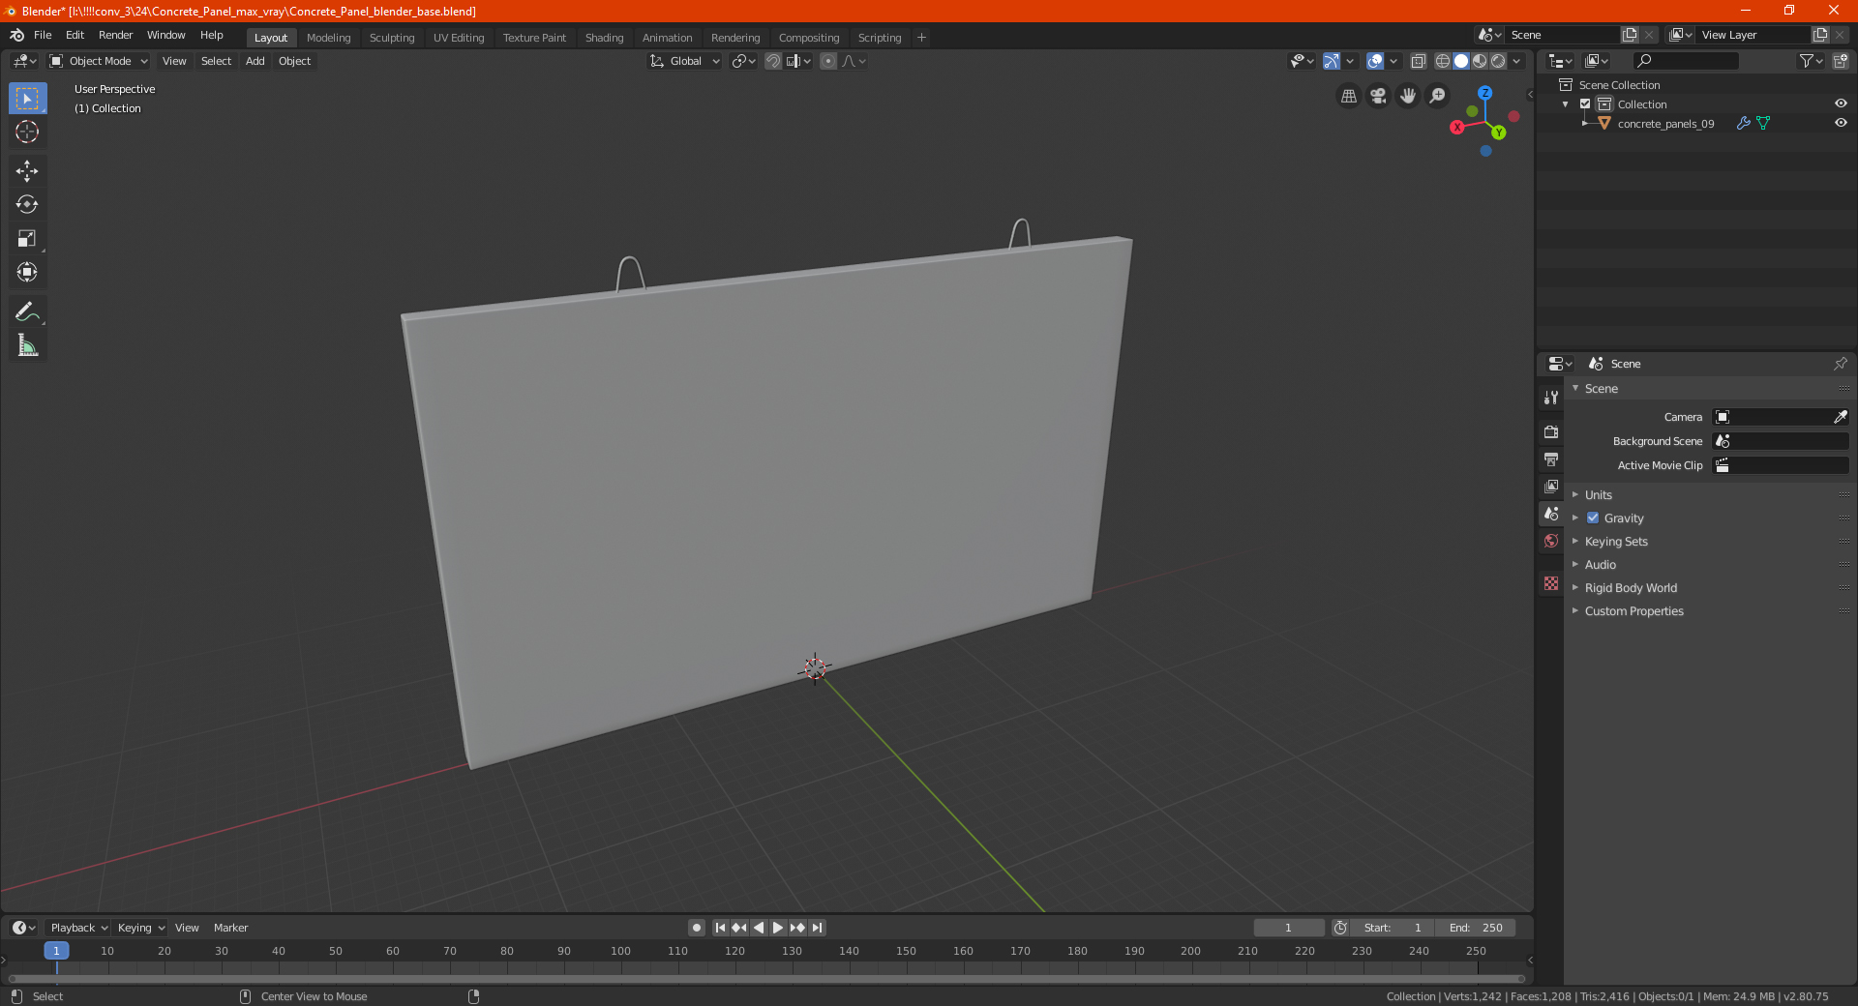Switch to wireframe viewport shading

1443,61
